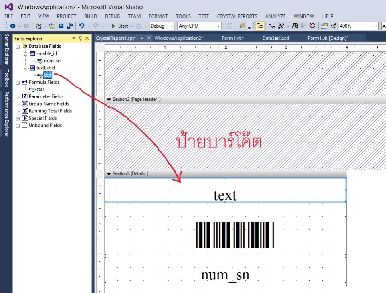The width and height of the screenshot is (386, 293).
Task: Open the Field Explorer window options dropdown
Action: [x=73, y=38]
